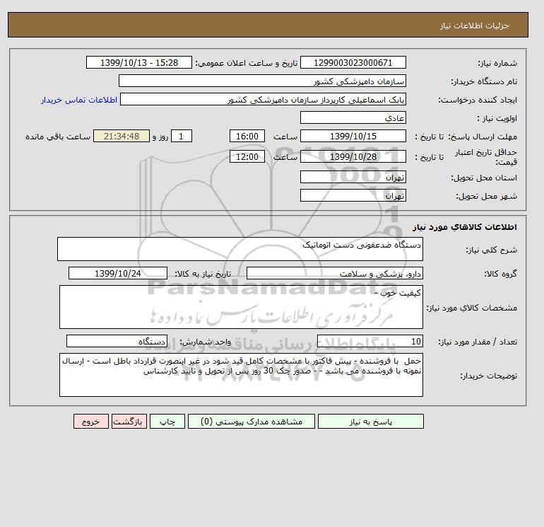
Task: Click the heading اطلاعات کالاهای مورد نیاز
Action: pos(465,227)
